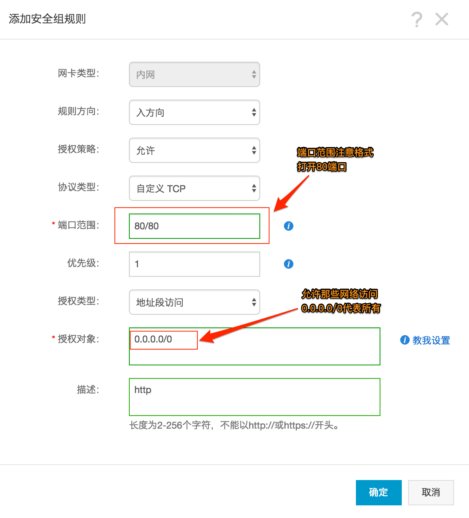Click the 授权类型 field label

[78, 301]
